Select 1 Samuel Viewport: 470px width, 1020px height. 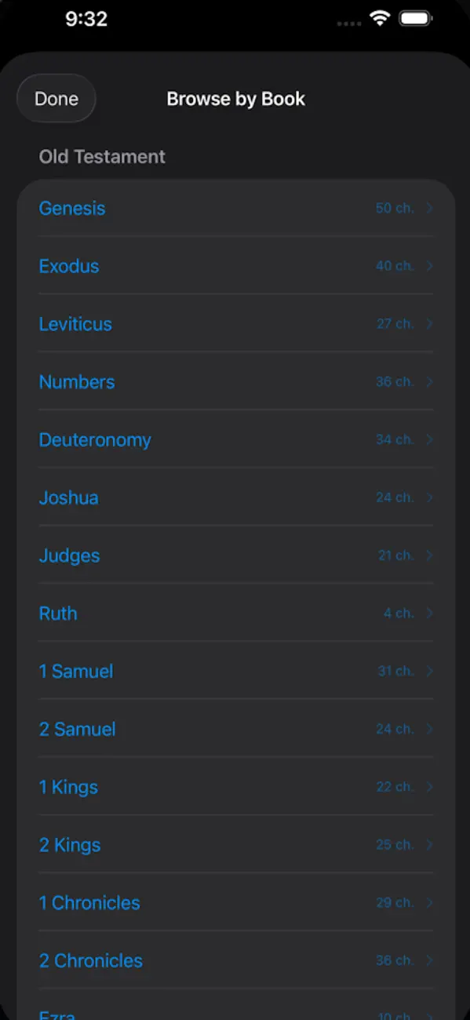click(76, 671)
